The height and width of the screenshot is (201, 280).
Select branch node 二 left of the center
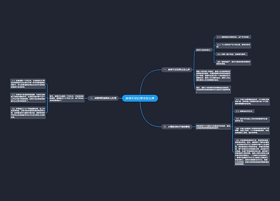coord(103,98)
